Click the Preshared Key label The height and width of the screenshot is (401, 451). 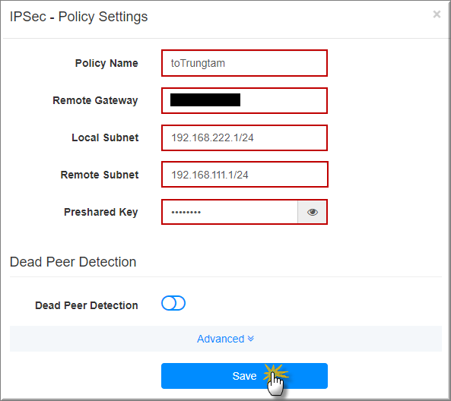coord(100,212)
